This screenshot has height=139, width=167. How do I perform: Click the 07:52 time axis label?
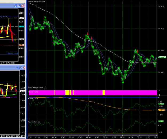click(x=114, y=137)
